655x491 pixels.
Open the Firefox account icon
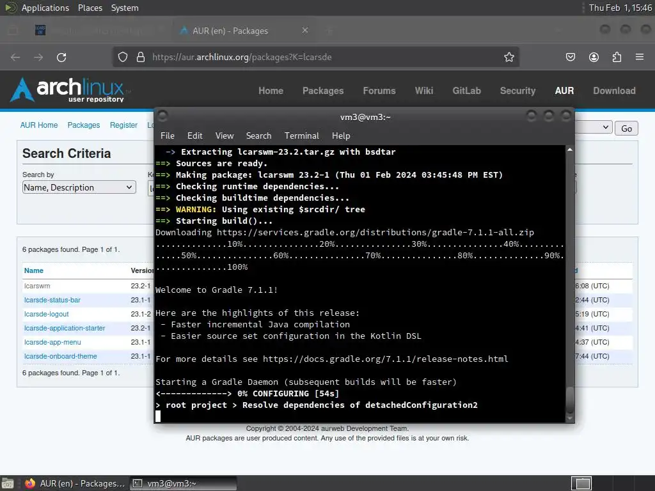click(594, 57)
